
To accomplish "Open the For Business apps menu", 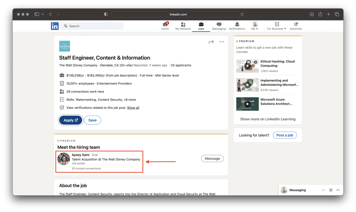I will coord(276,26).
